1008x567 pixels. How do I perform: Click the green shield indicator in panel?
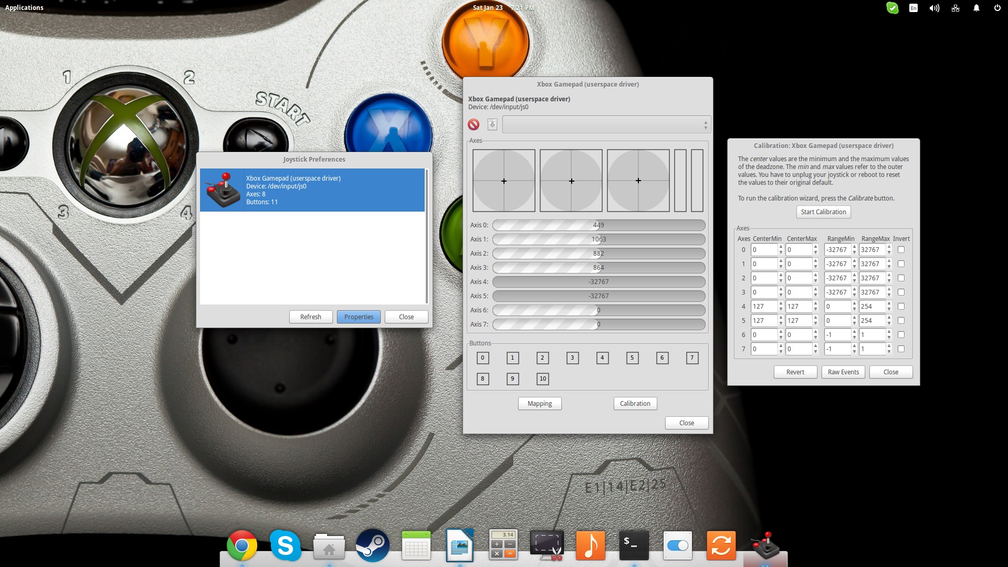click(x=892, y=8)
